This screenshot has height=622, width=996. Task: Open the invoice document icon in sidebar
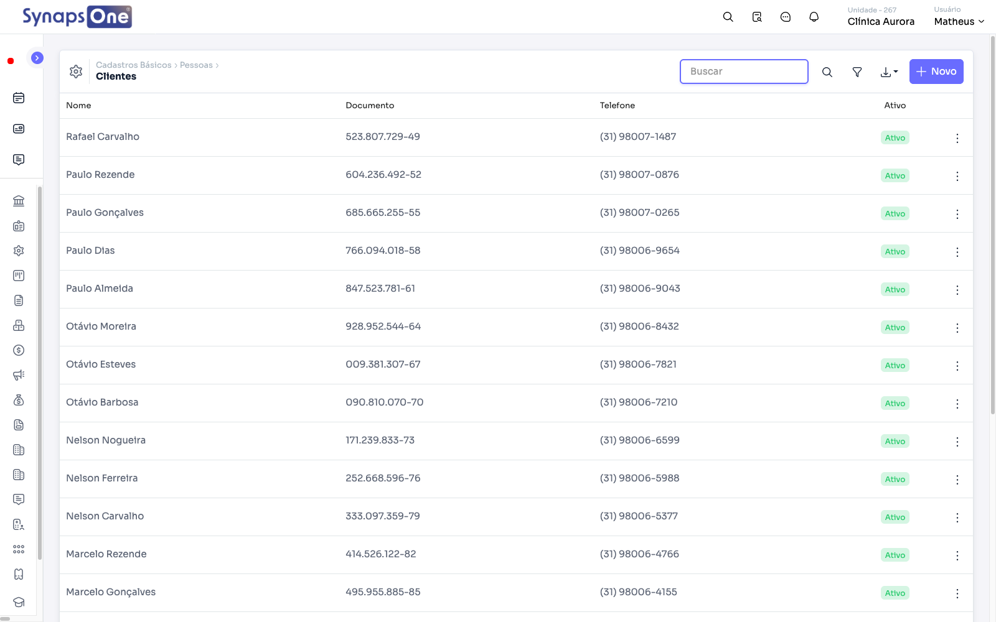click(19, 425)
